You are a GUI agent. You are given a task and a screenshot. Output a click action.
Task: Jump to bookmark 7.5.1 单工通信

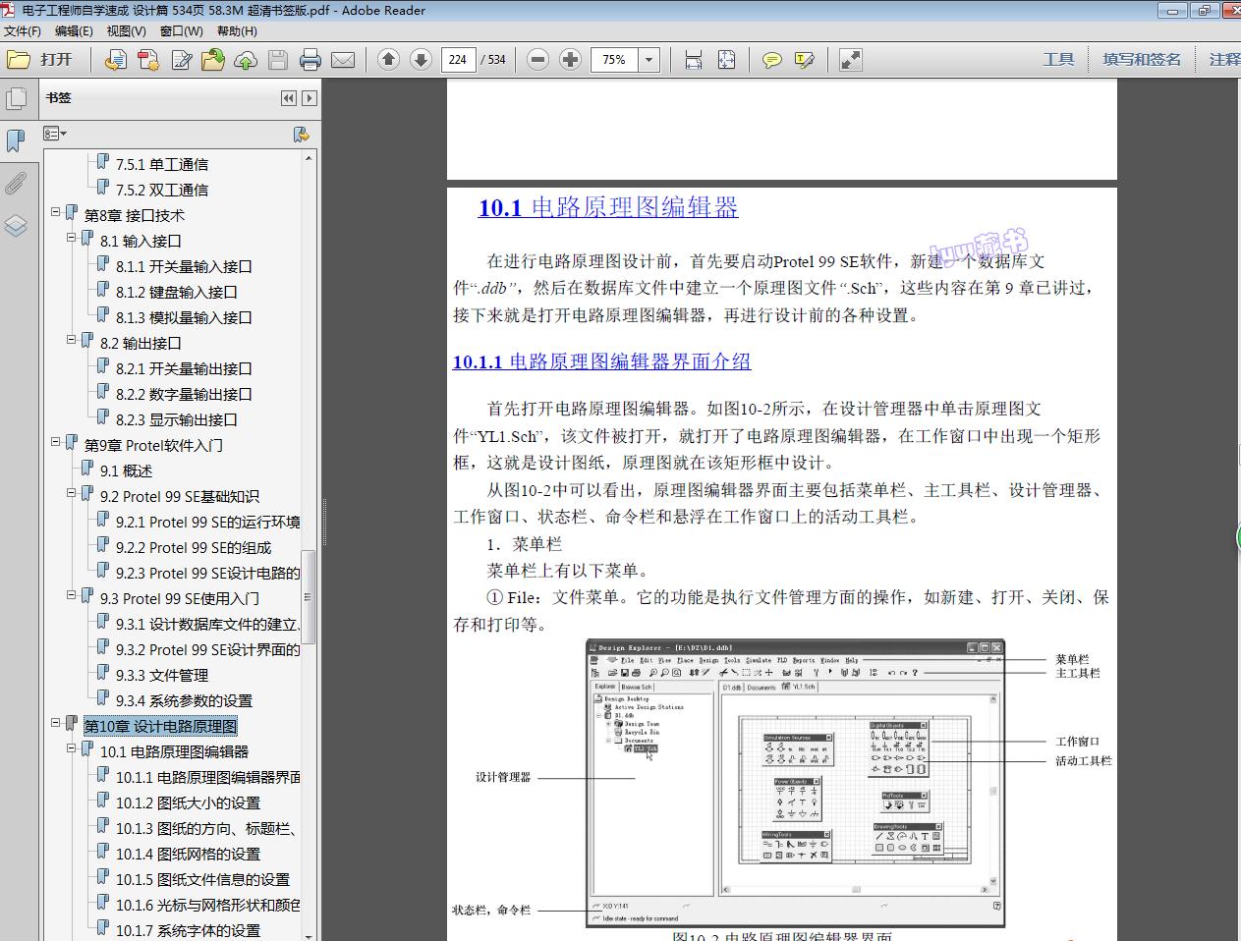162,164
